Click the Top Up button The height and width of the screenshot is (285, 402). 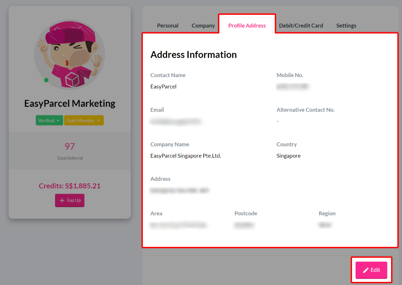[70, 201]
